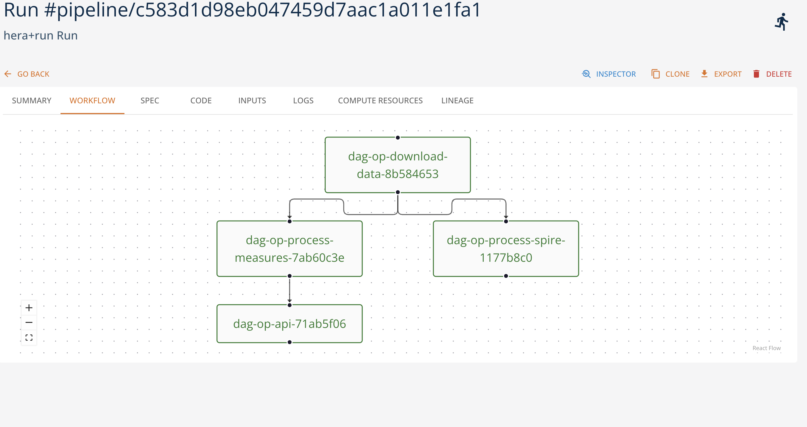Image resolution: width=807 pixels, height=427 pixels.
Task: Click the Delete trash icon
Action: (756, 74)
